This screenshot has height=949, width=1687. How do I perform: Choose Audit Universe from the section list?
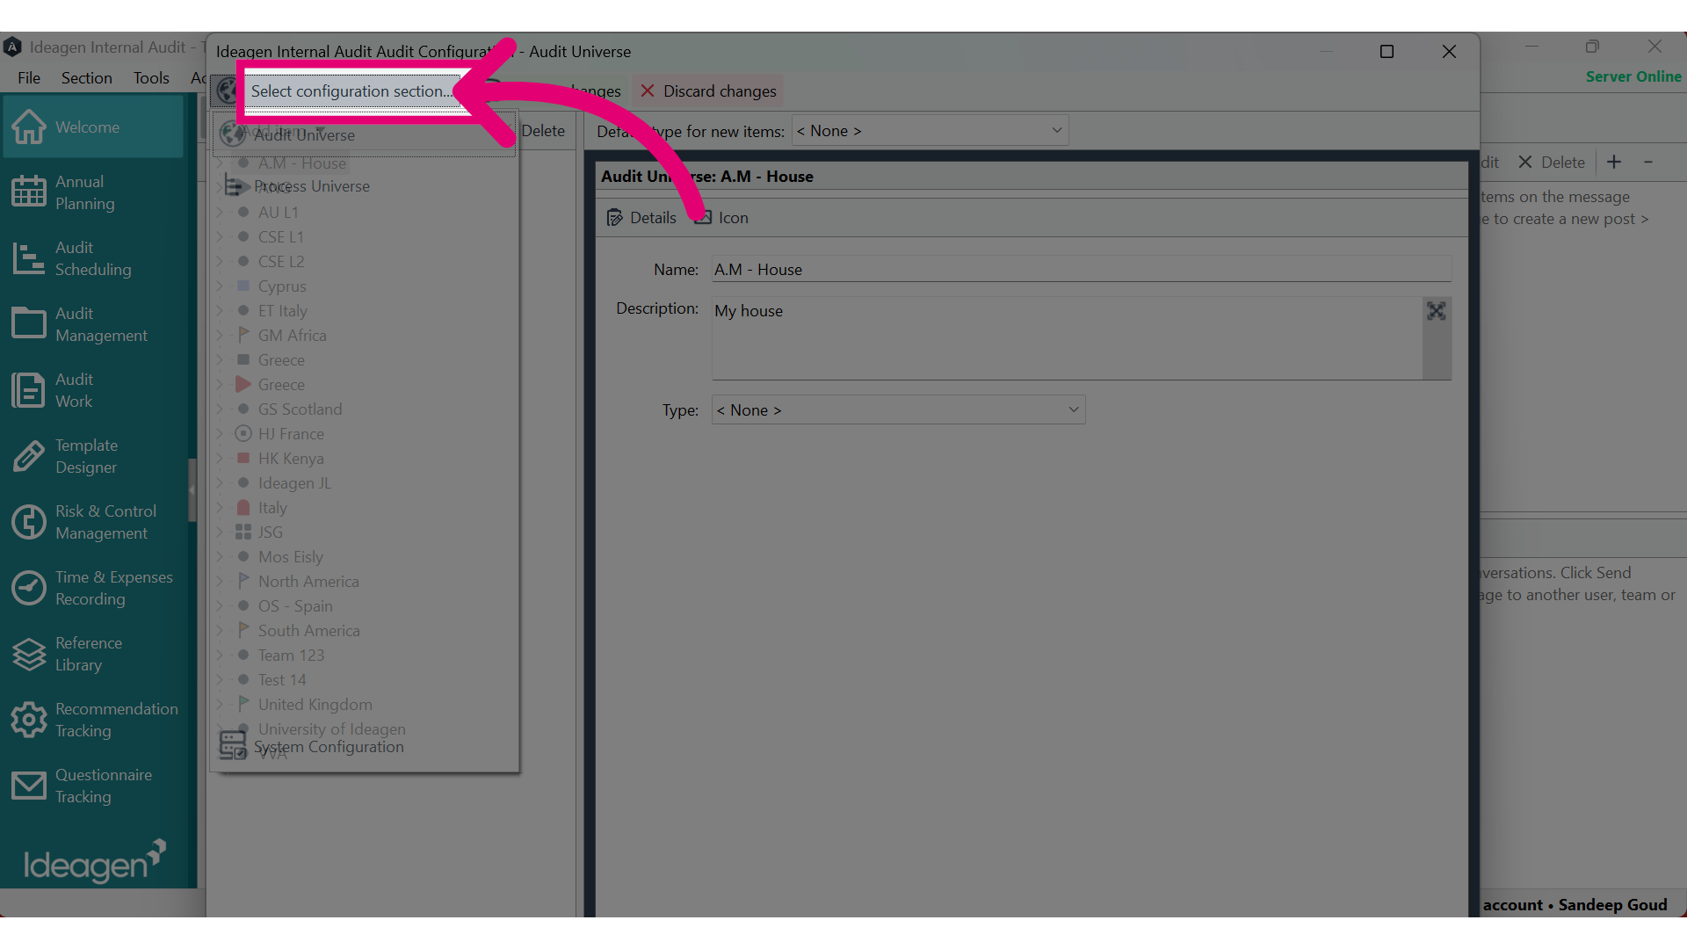tap(364, 134)
